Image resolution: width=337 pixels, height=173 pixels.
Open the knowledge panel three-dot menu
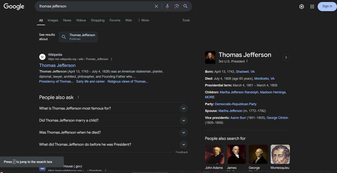click(x=247, y=61)
